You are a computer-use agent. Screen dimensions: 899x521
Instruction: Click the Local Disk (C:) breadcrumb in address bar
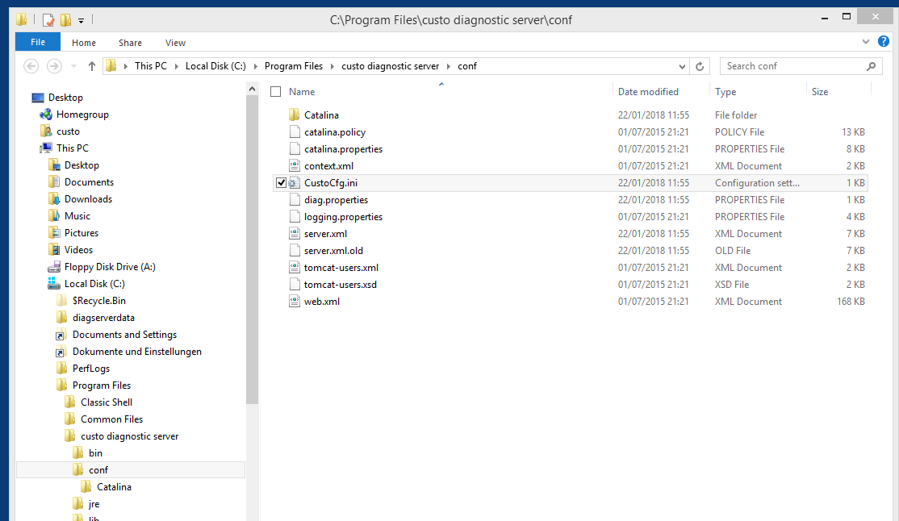215,66
